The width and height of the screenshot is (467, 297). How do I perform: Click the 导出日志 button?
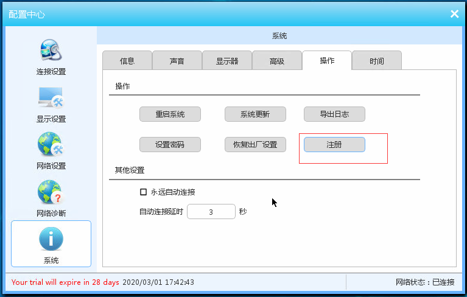click(x=334, y=114)
